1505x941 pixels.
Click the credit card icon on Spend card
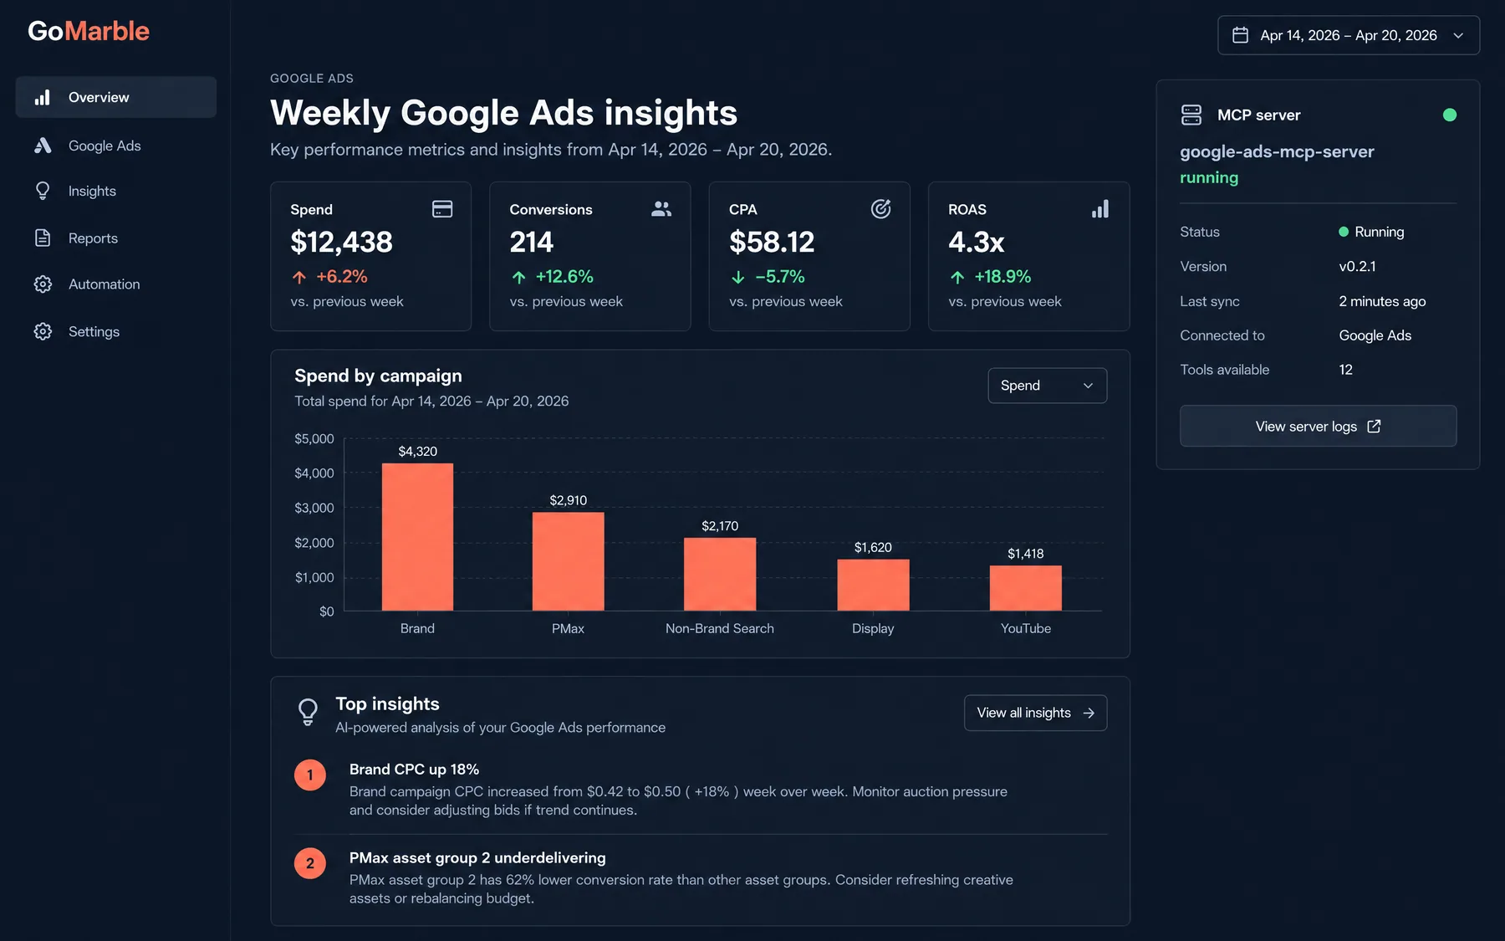tap(442, 208)
